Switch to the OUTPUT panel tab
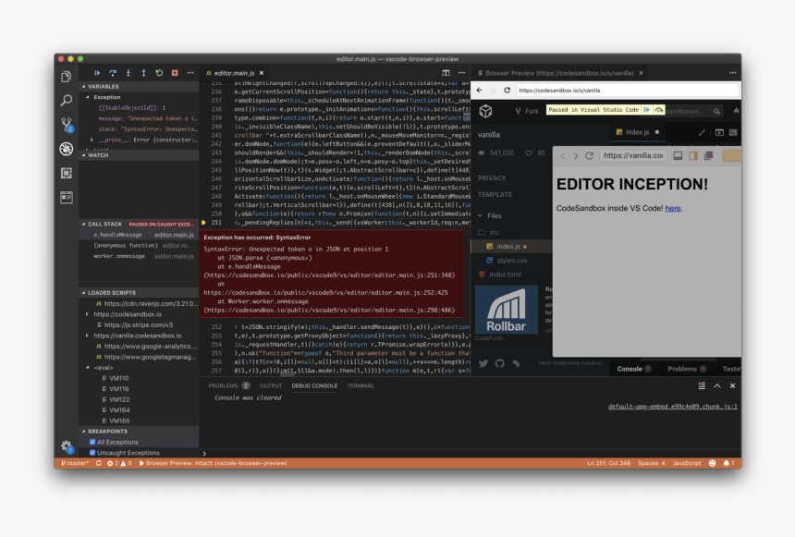This screenshot has height=537, width=795. point(270,386)
